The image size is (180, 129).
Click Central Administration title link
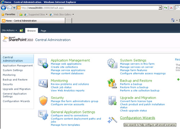point(53,40)
